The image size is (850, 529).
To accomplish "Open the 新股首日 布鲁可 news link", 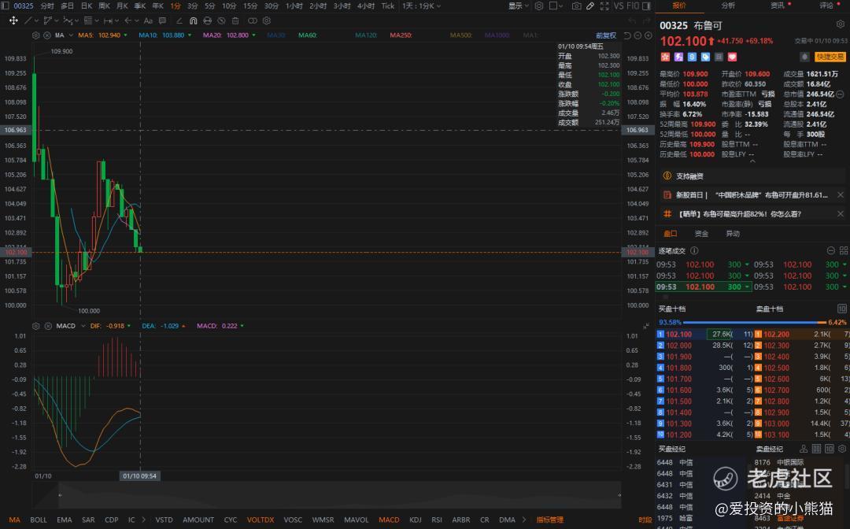I will (x=752, y=194).
